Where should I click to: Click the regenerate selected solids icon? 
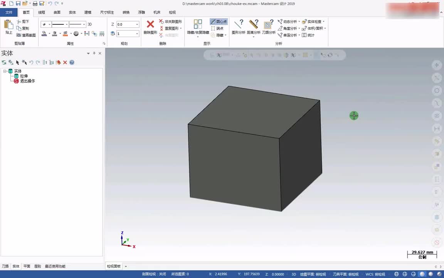11,63
